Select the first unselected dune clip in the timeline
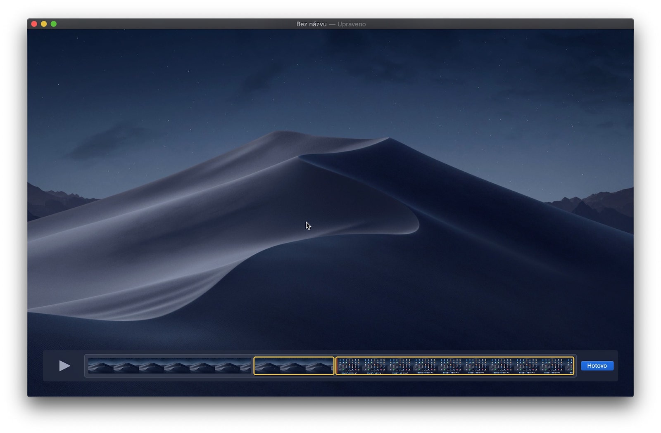 (x=170, y=366)
